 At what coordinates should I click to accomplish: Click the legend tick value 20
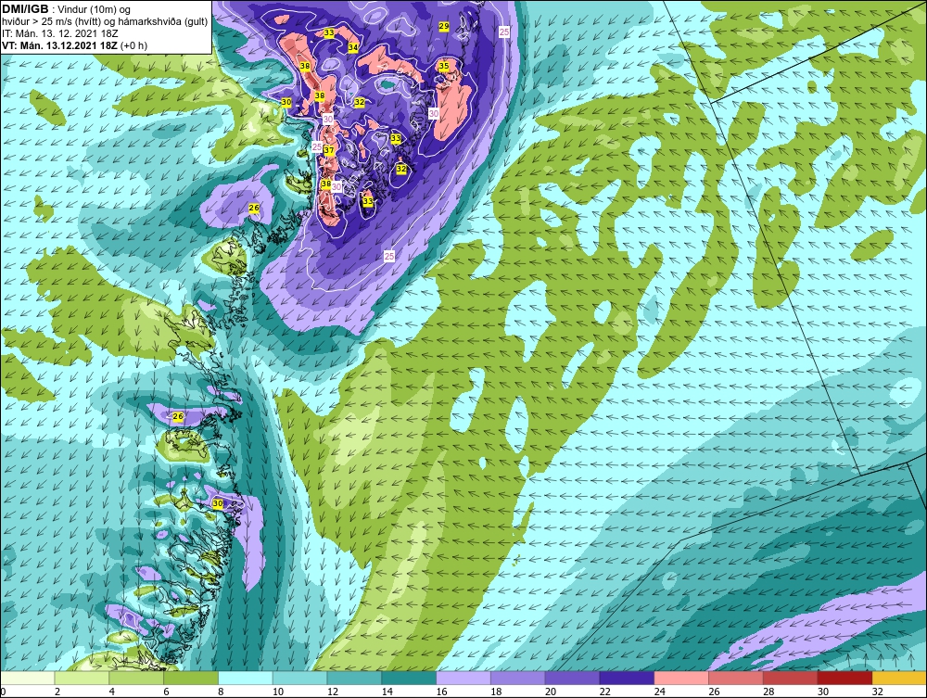click(x=551, y=692)
